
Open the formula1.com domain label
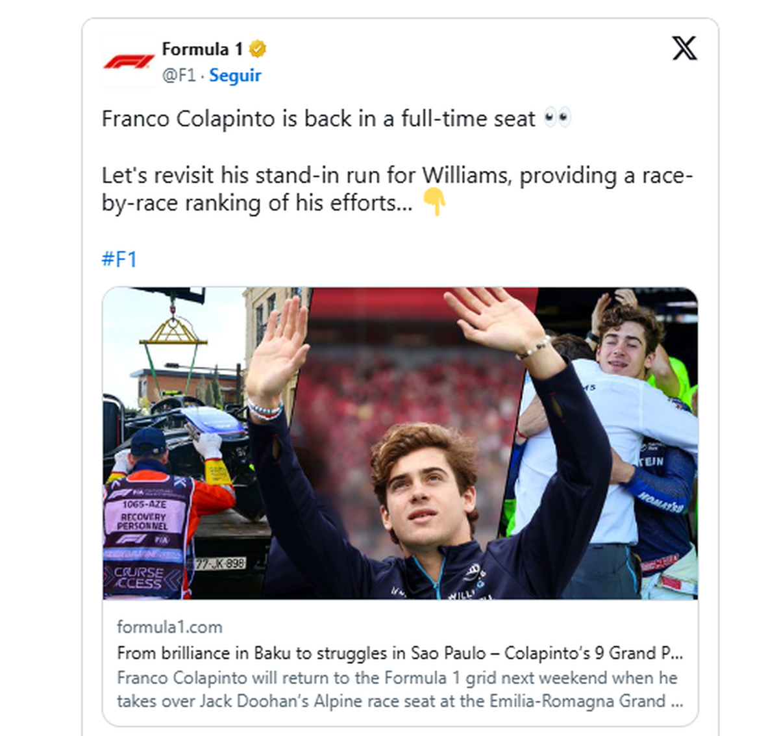point(169,627)
